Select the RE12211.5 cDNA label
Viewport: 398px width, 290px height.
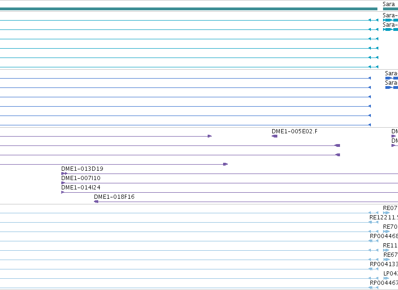tap(384, 217)
